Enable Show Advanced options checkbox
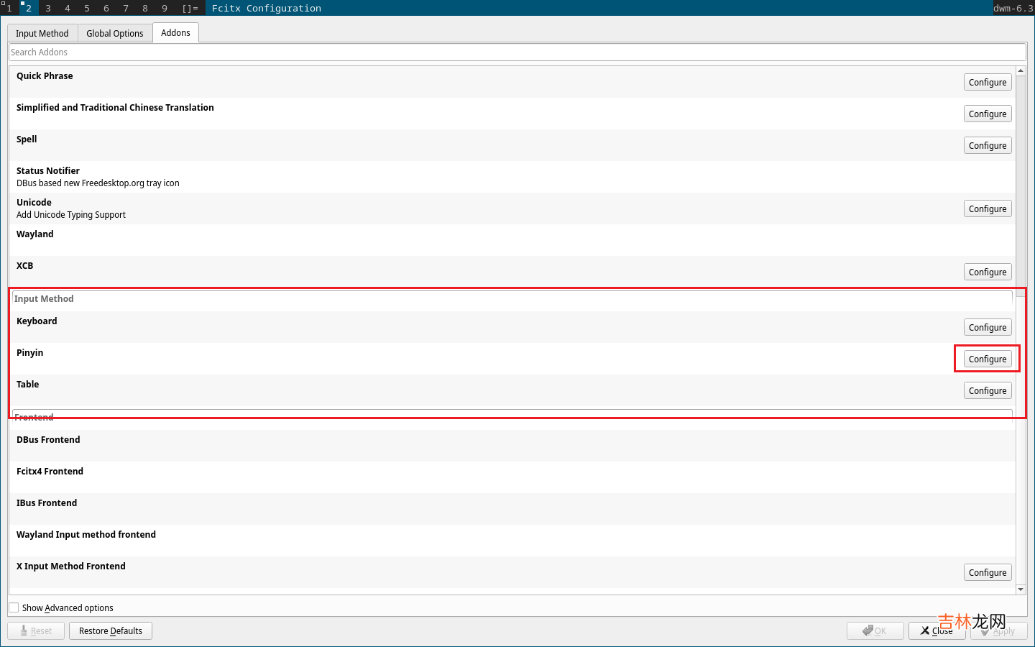This screenshot has height=647, width=1035. pos(14,608)
